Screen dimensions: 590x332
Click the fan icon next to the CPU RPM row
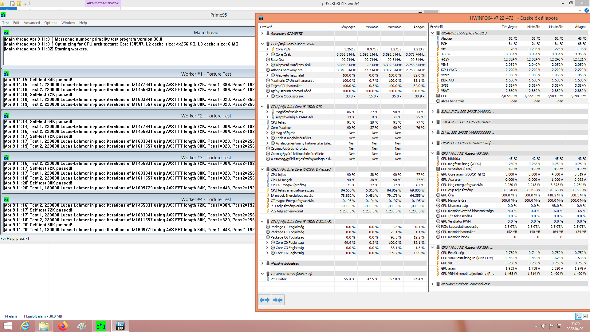438,96
